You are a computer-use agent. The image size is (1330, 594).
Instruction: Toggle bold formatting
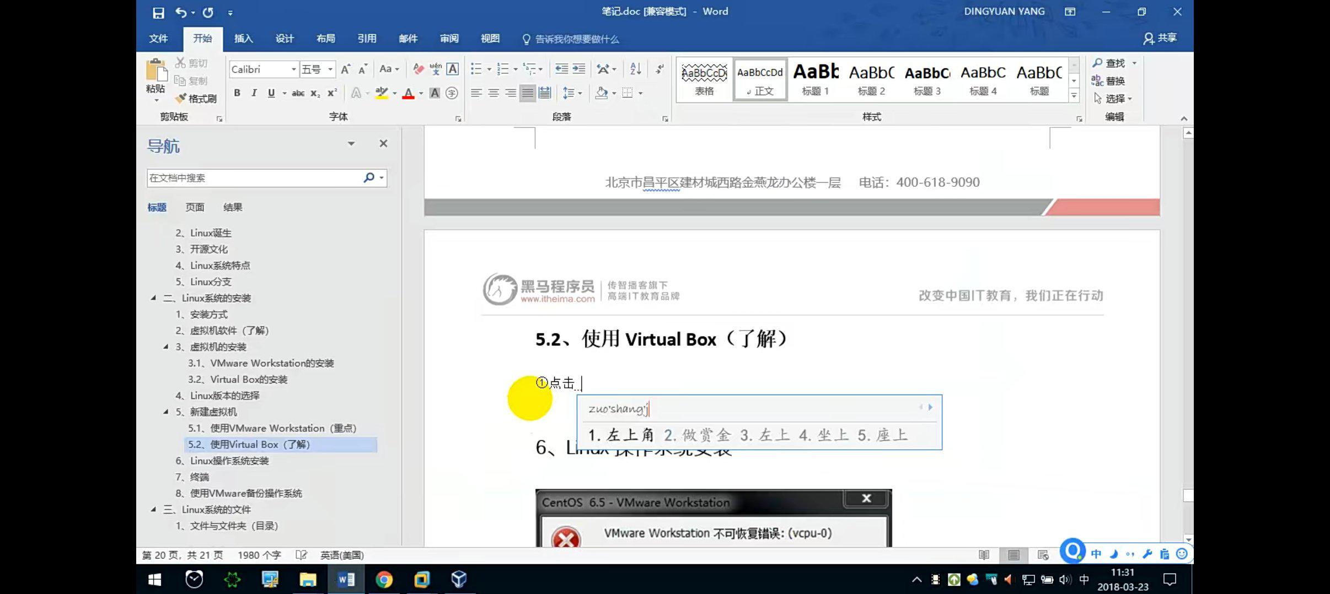coord(237,93)
